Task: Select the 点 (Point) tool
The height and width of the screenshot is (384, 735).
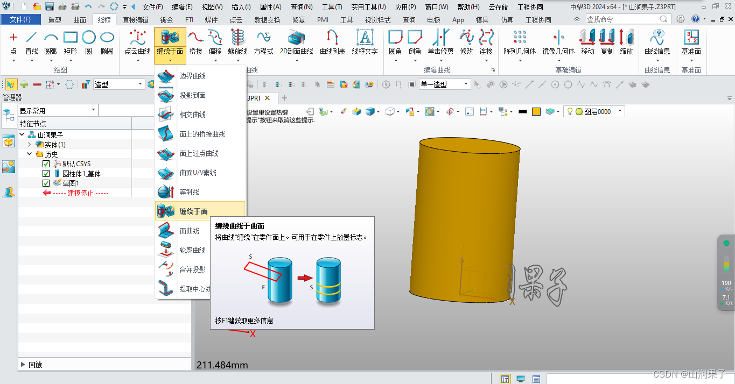Action: 13,42
